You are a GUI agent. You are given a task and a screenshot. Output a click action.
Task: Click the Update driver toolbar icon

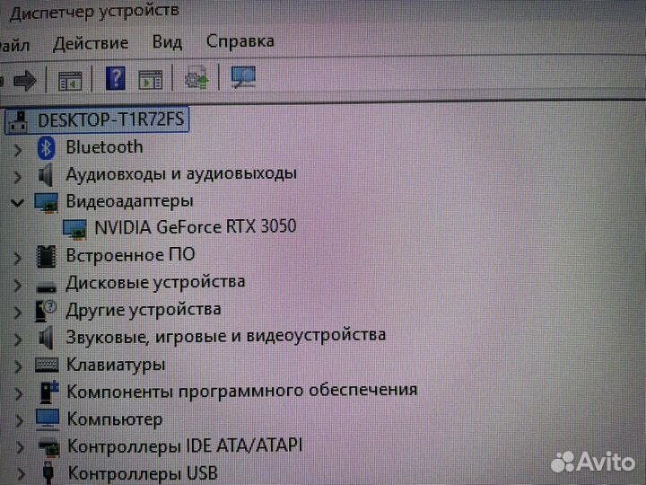click(196, 77)
